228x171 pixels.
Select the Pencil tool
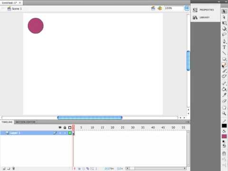224,65
